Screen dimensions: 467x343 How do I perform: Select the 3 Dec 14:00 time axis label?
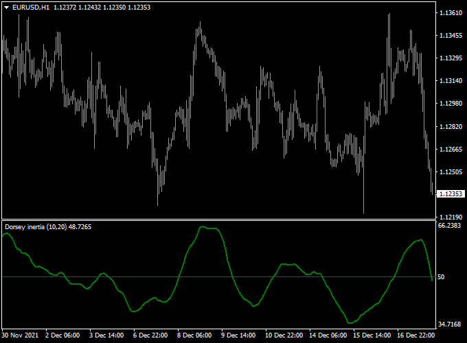click(x=106, y=335)
